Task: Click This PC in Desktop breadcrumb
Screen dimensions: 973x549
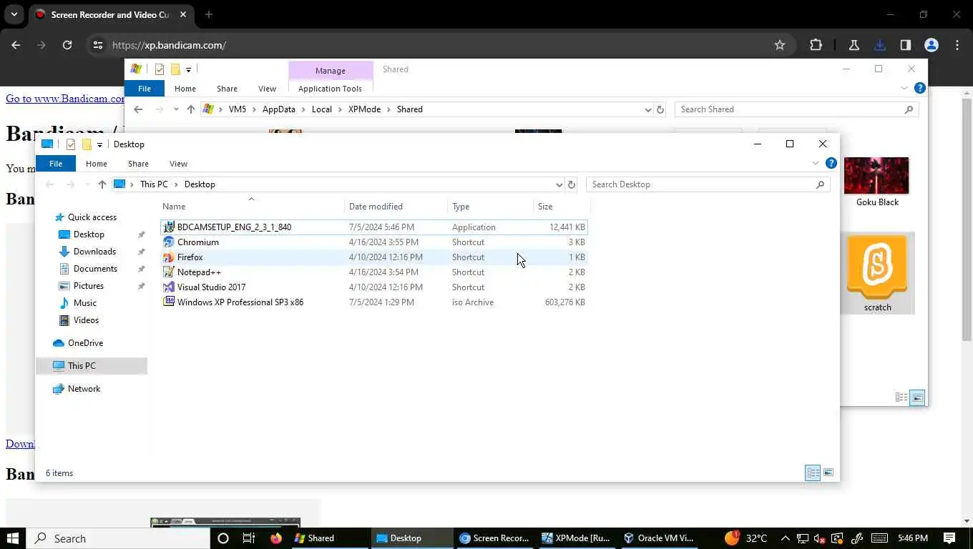Action: click(x=154, y=184)
